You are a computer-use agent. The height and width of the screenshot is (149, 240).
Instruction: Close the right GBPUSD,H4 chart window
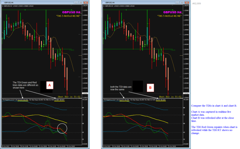coord(187,2)
